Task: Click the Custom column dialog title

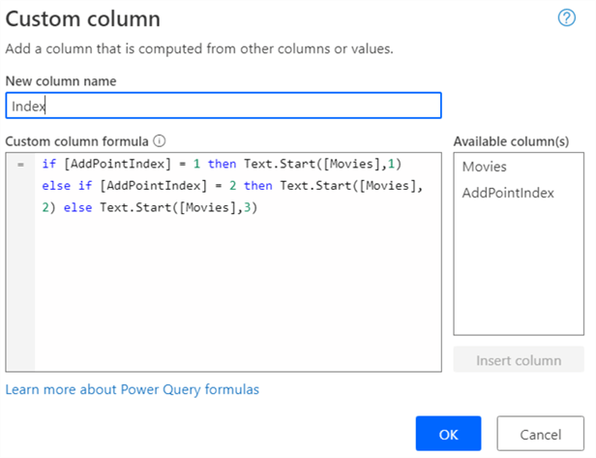Action: (x=83, y=19)
